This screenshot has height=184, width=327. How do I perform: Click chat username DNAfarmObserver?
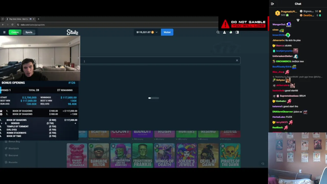coord(283,112)
